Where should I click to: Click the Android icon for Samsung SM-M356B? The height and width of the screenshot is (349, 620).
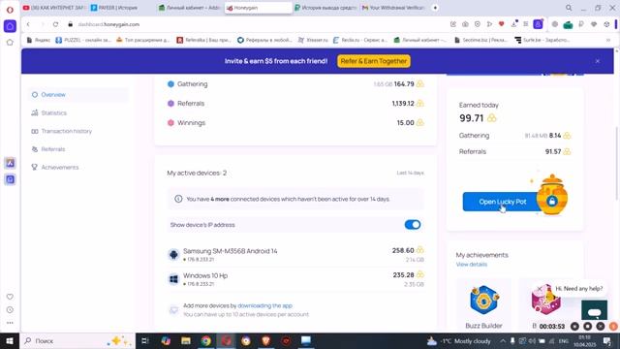[x=173, y=254]
